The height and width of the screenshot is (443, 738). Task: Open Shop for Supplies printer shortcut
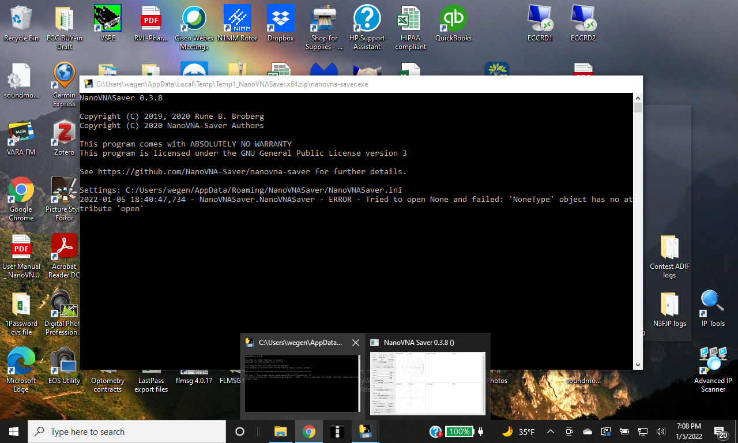pos(324,28)
